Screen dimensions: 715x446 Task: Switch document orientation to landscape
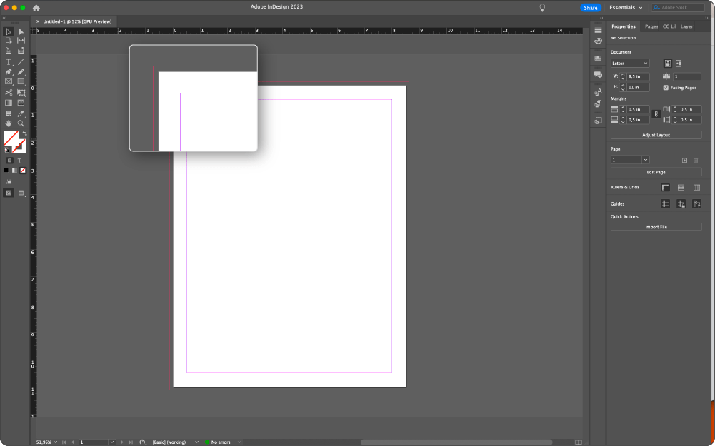pos(679,63)
